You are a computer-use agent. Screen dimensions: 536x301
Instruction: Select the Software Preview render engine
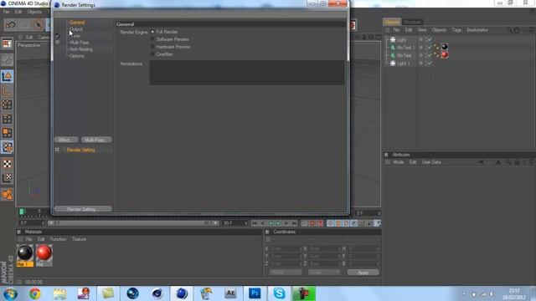point(152,39)
